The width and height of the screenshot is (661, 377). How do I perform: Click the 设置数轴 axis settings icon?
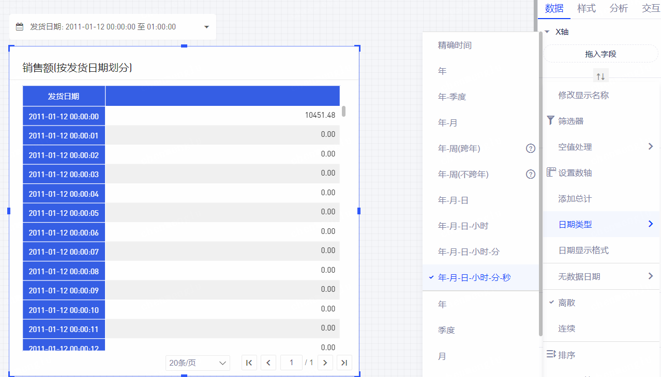pos(551,172)
